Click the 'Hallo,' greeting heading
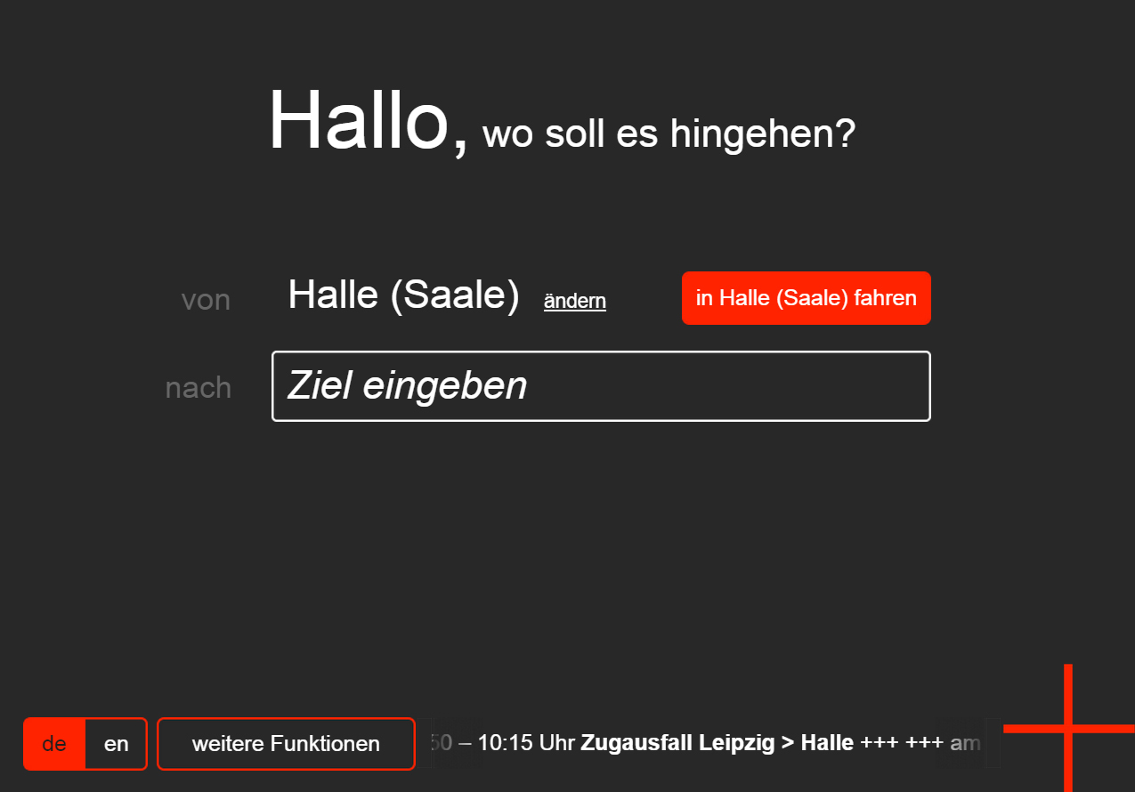The width and height of the screenshot is (1135, 792). click(x=368, y=122)
